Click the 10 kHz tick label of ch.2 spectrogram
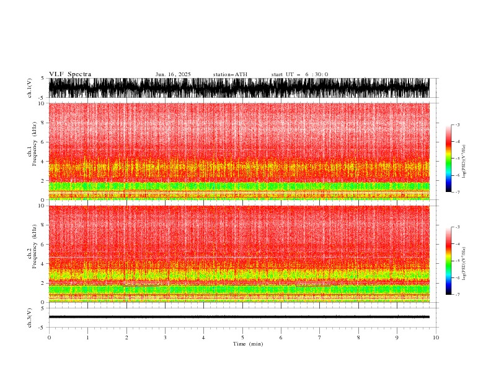This screenshot has width=491, height=379. click(41, 206)
